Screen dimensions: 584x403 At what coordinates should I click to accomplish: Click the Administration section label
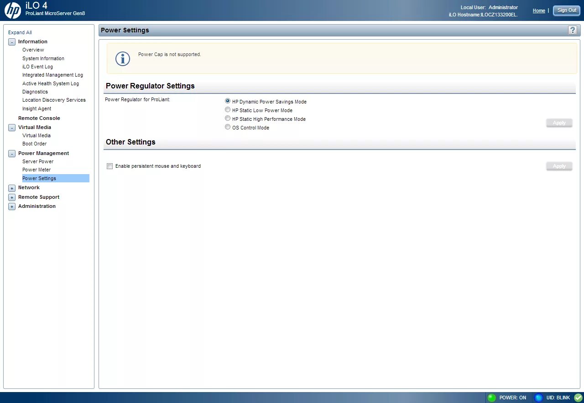(x=37, y=206)
